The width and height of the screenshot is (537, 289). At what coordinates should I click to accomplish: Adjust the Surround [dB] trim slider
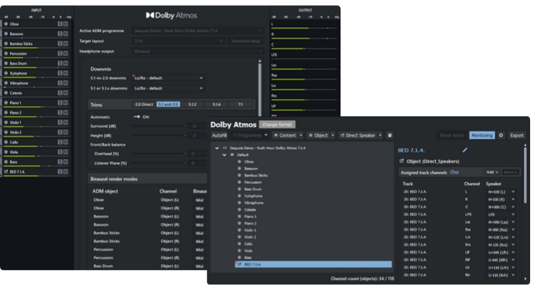[159, 126]
